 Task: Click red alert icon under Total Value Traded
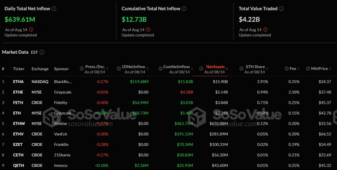point(266,29)
